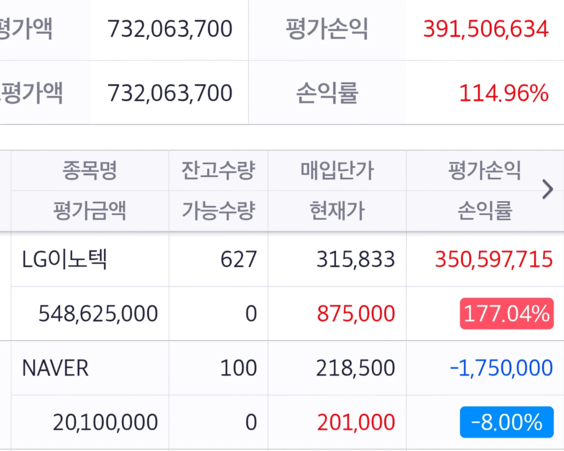Select the LG이노텍 stock name
Image resolution: width=564 pixels, height=451 pixels.
pos(65,259)
